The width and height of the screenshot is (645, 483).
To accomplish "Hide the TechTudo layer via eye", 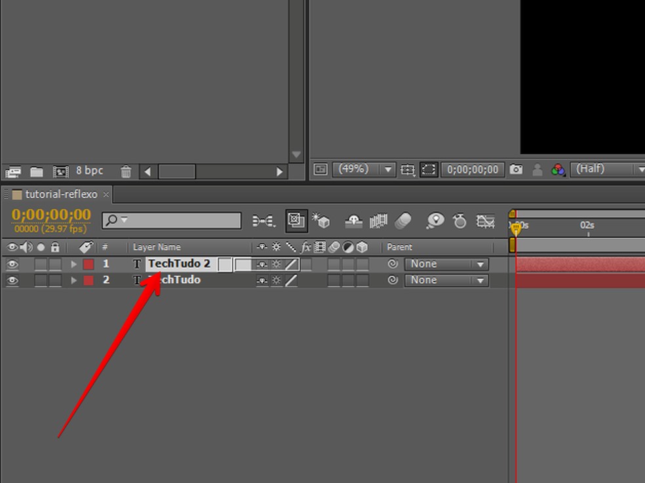I will [x=12, y=280].
